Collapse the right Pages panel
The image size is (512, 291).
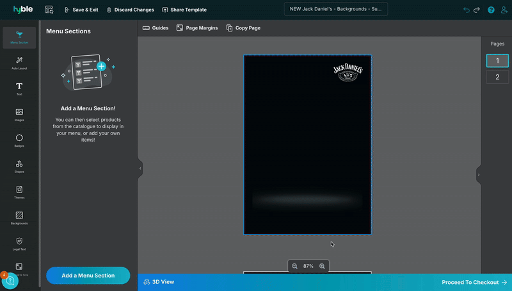point(479,174)
